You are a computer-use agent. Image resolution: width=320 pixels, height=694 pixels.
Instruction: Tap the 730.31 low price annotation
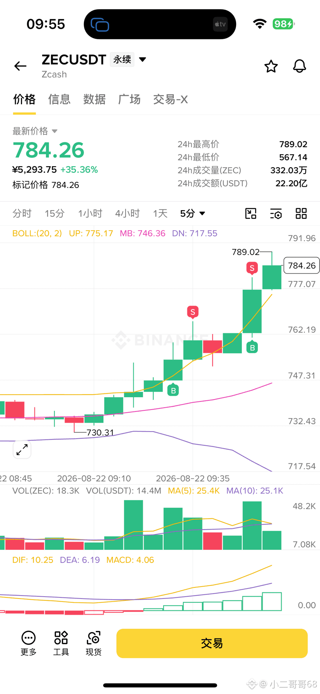tap(100, 432)
